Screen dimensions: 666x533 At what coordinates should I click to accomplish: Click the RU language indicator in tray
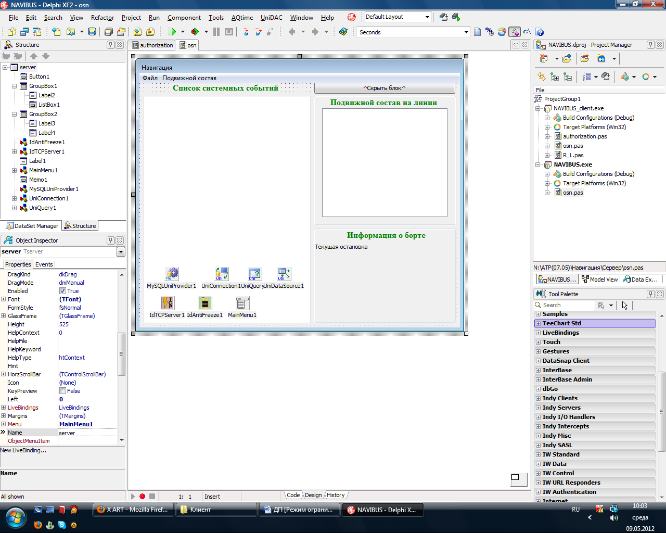pos(575,510)
